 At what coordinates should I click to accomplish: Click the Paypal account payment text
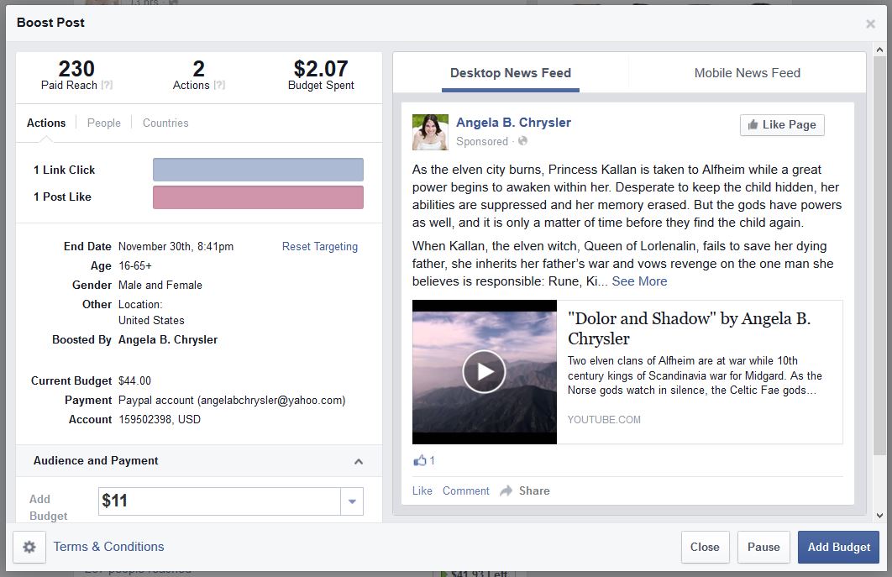pos(232,400)
